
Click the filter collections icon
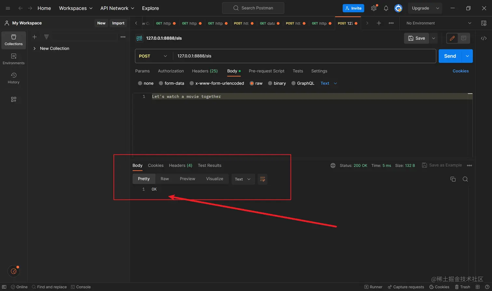(x=47, y=37)
